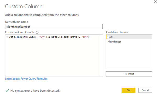This screenshot has width=157, height=96.
Task: Select Date in Available columns list
Action: 129,37
